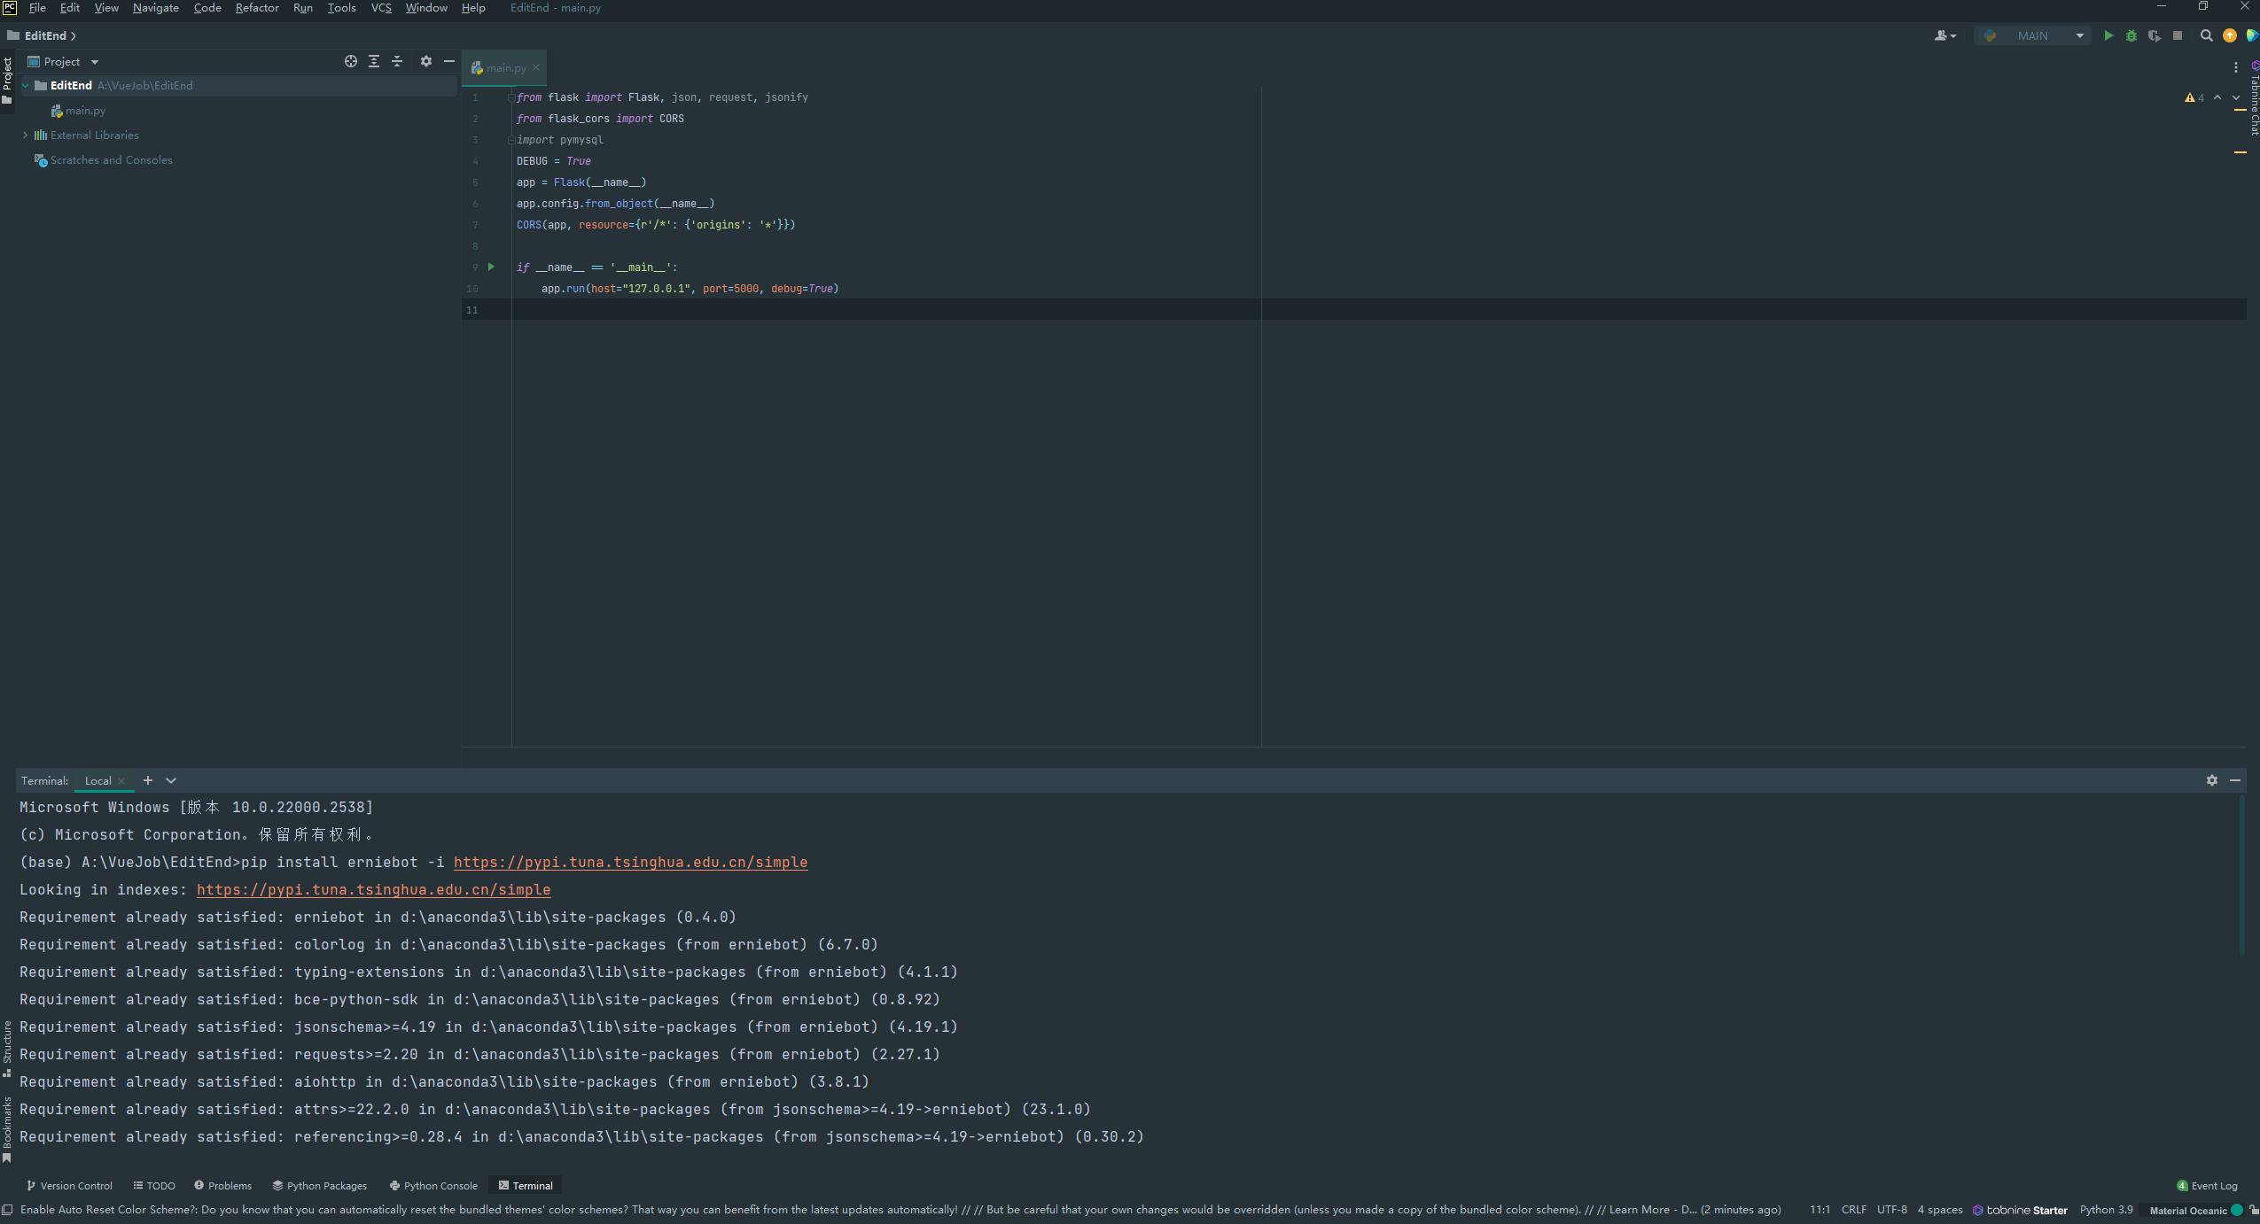Screen dimensions: 2260x1224
Task: Go to next highlighted problem arrow
Action: click(2236, 97)
